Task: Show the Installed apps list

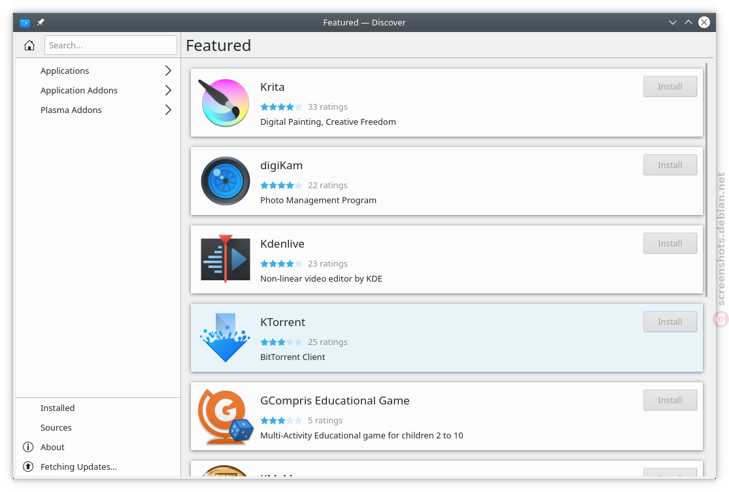Action: click(98, 408)
